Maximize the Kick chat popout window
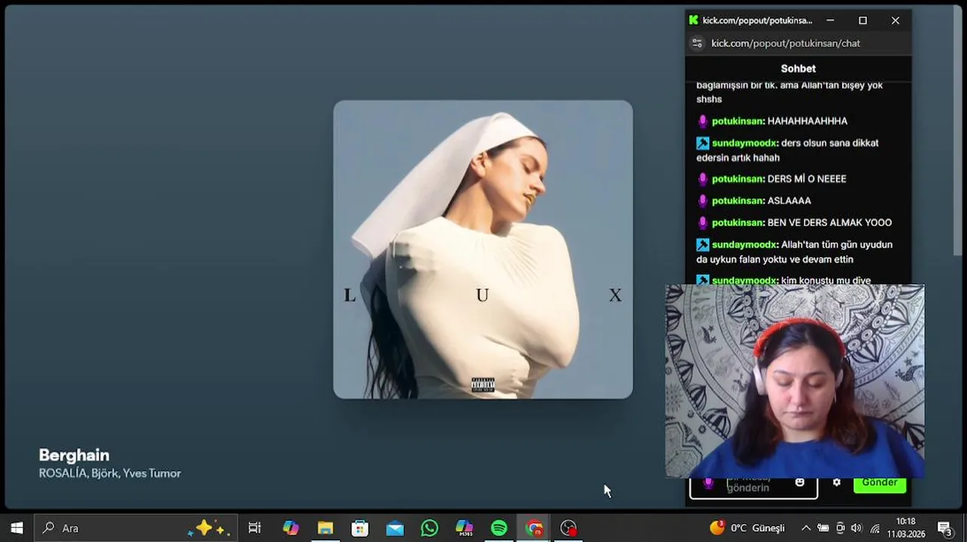Image resolution: width=967 pixels, height=542 pixels. 863,20
